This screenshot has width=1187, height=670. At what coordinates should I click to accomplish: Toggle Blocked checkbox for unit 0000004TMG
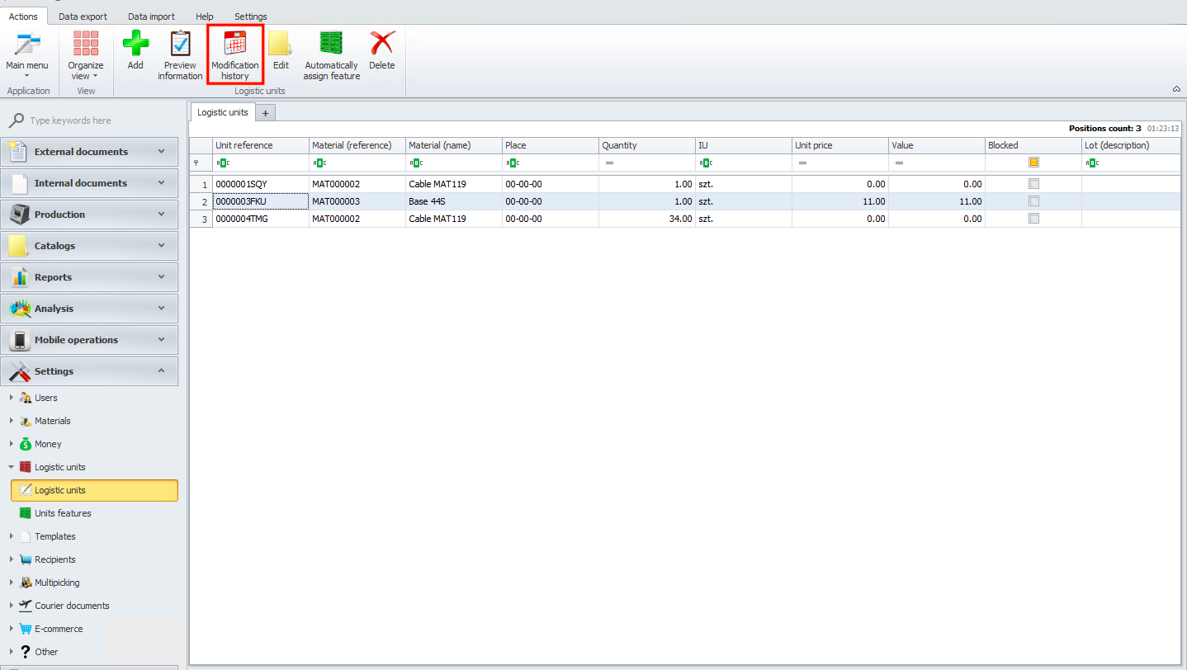click(x=1033, y=219)
